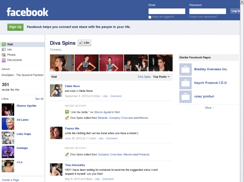Click the green Sign Up button
244x182 pixels.
[15, 27]
